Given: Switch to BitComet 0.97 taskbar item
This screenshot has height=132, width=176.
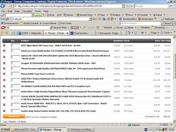Looking at the screenshot, I should point(24,130).
